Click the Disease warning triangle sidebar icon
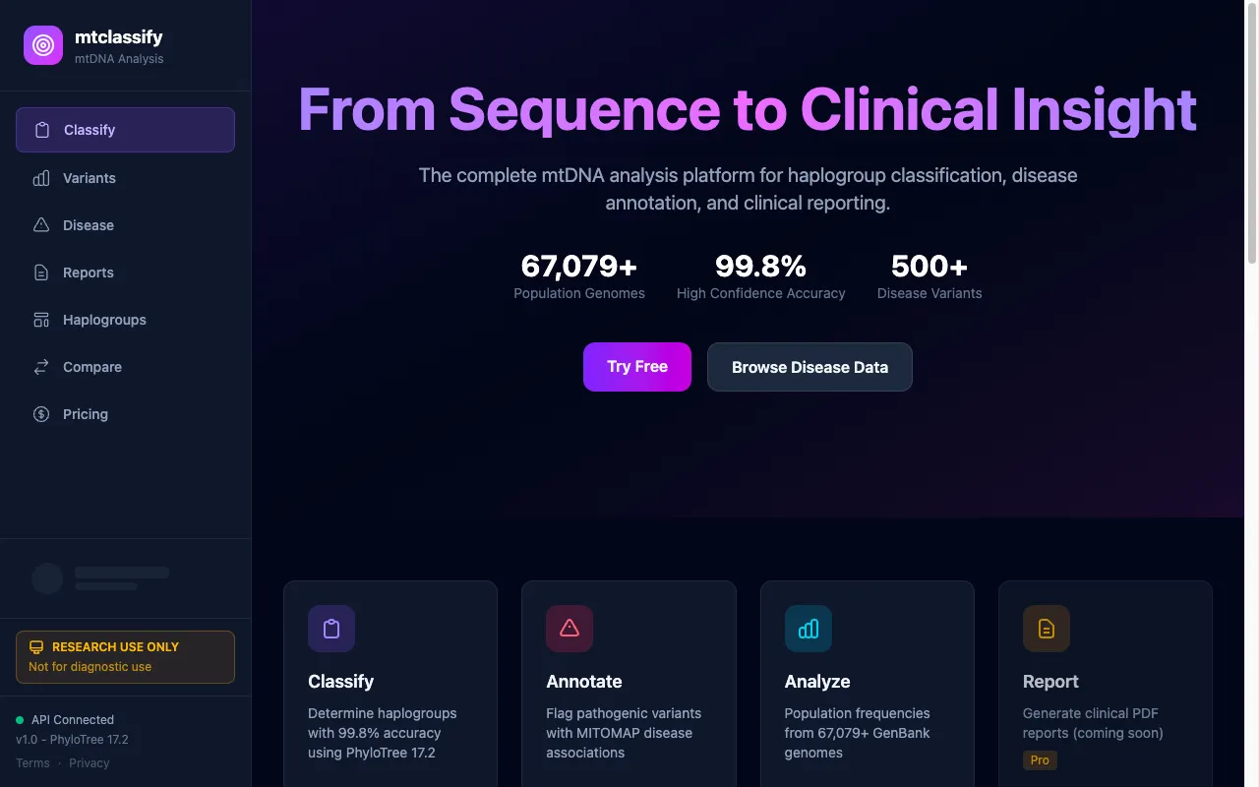 click(x=41, y=225)
